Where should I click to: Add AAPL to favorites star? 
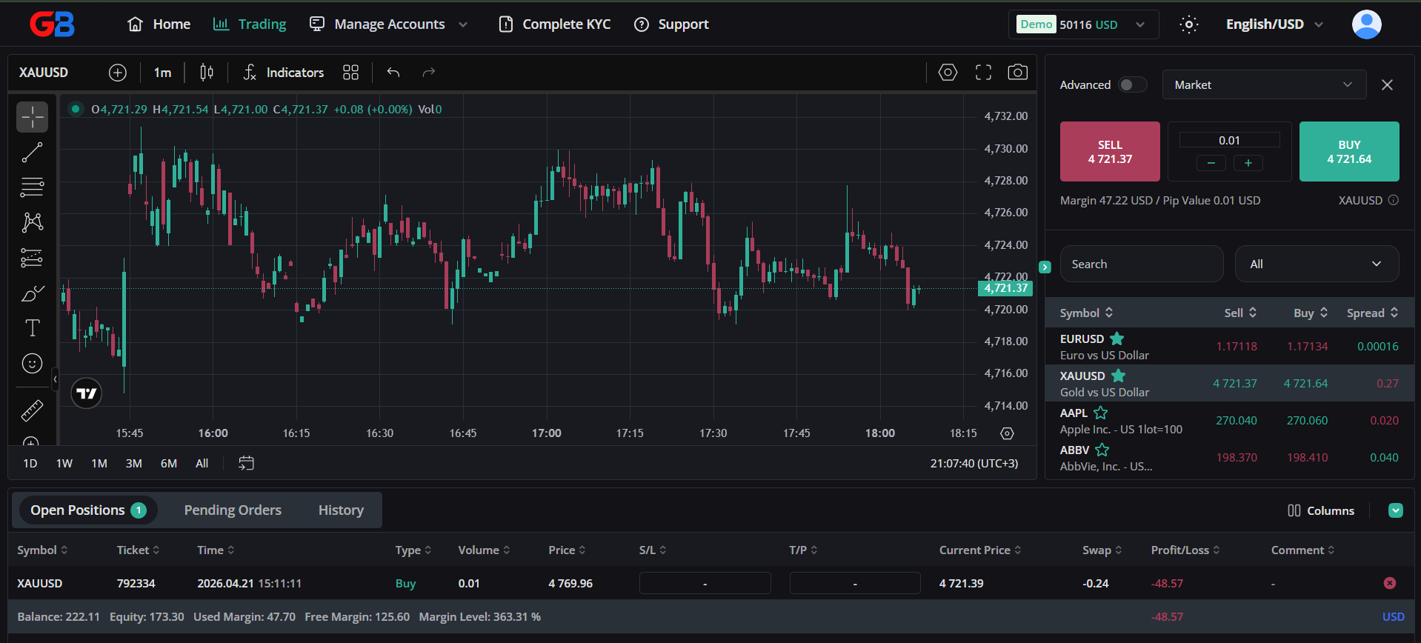[1101, 413]
